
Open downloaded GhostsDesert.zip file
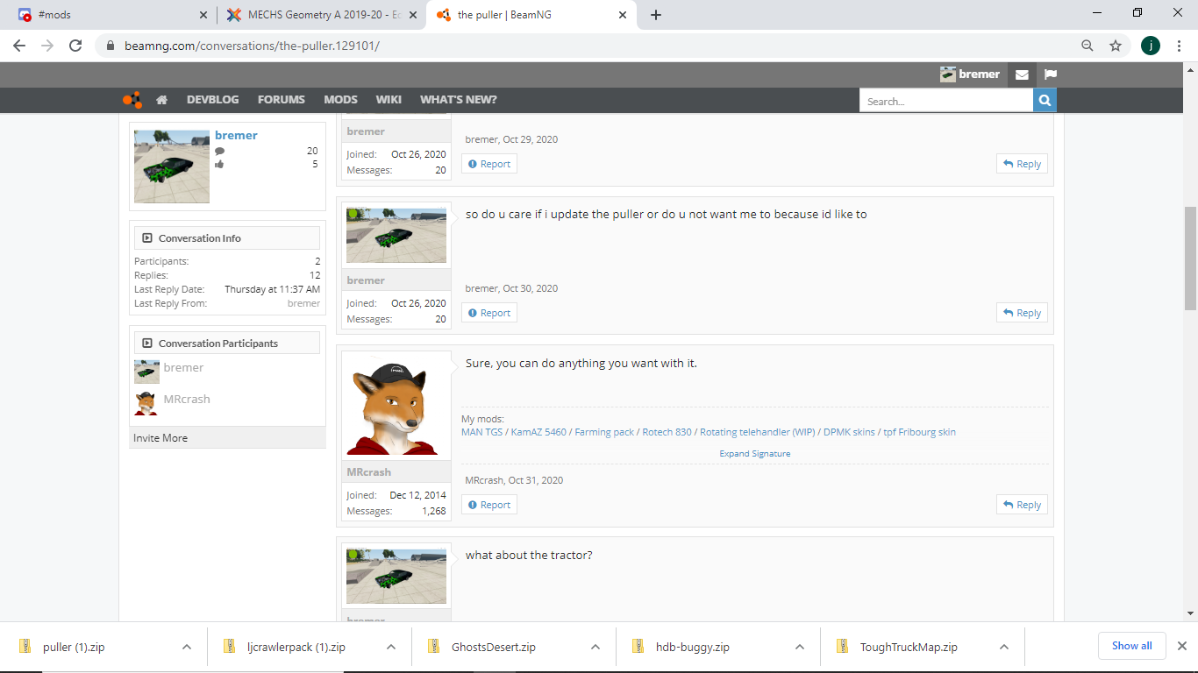point(494,647)
